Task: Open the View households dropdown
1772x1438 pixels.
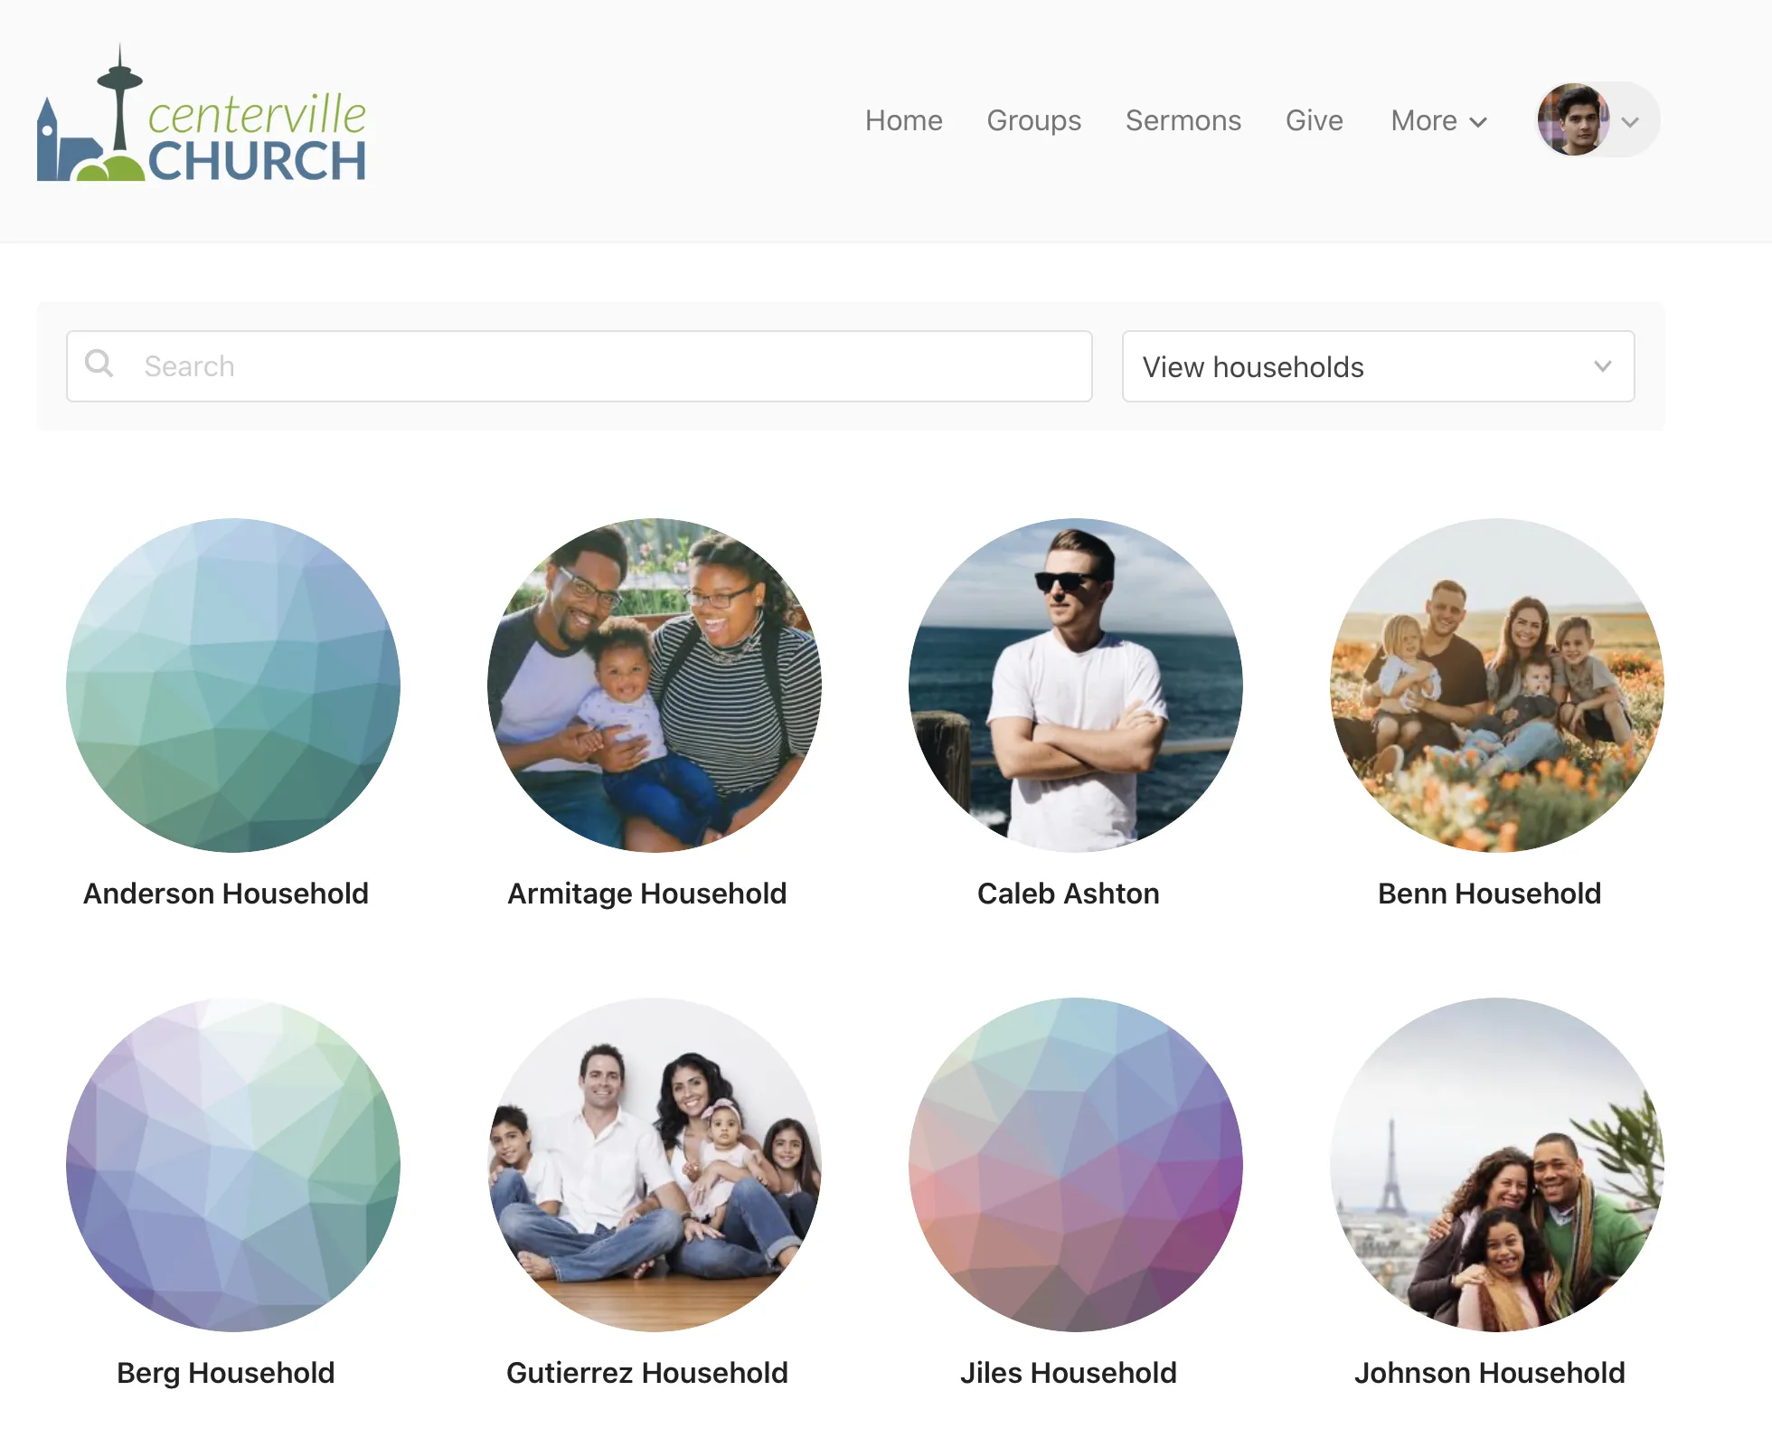Action: point(1378,366)
